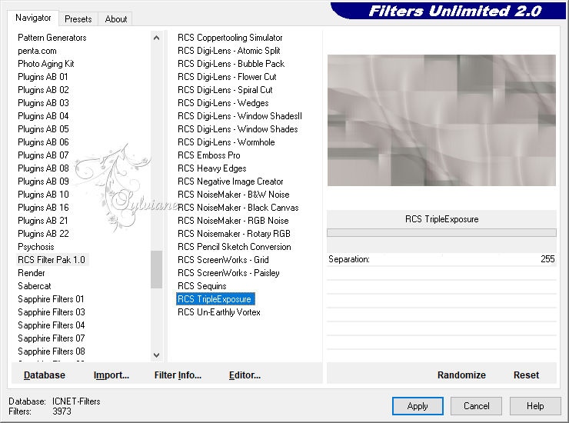This screenshot has width=569, height=423.
Task: Open the About tab
Action: pyautogui.click(x=116, y=19)
